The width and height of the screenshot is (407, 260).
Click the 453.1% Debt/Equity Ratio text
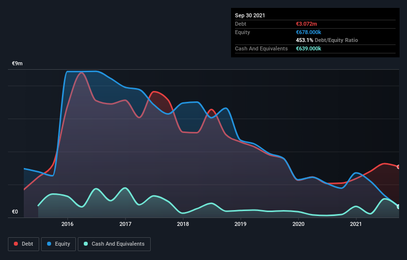327,41
